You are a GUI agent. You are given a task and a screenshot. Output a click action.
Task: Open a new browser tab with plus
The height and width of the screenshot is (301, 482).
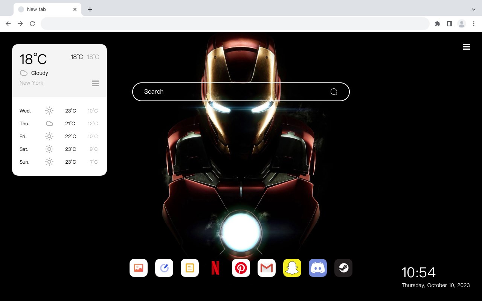click(90, 9)
